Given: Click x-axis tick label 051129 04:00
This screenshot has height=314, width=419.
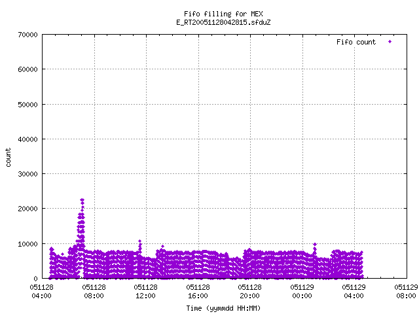Looking at the screenshot, I should tap(354, 292).
